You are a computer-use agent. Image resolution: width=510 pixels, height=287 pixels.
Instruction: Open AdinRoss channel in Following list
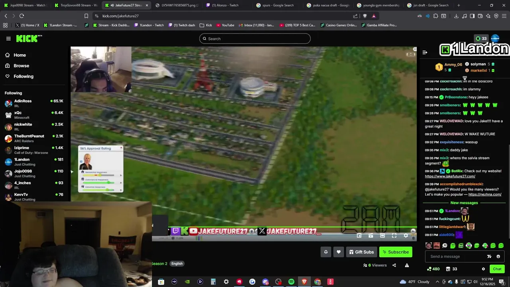coord(34,103)
